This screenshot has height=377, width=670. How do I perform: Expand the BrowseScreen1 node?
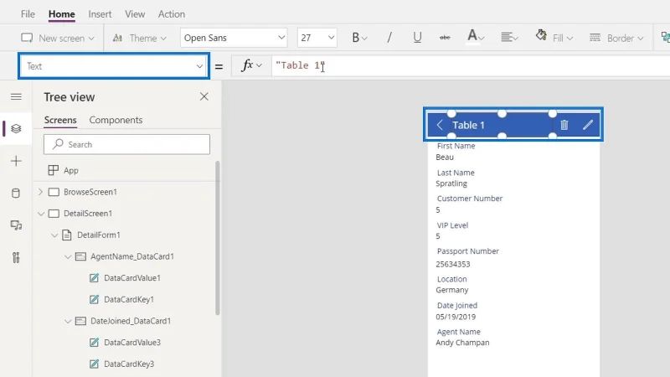(40, 192)
